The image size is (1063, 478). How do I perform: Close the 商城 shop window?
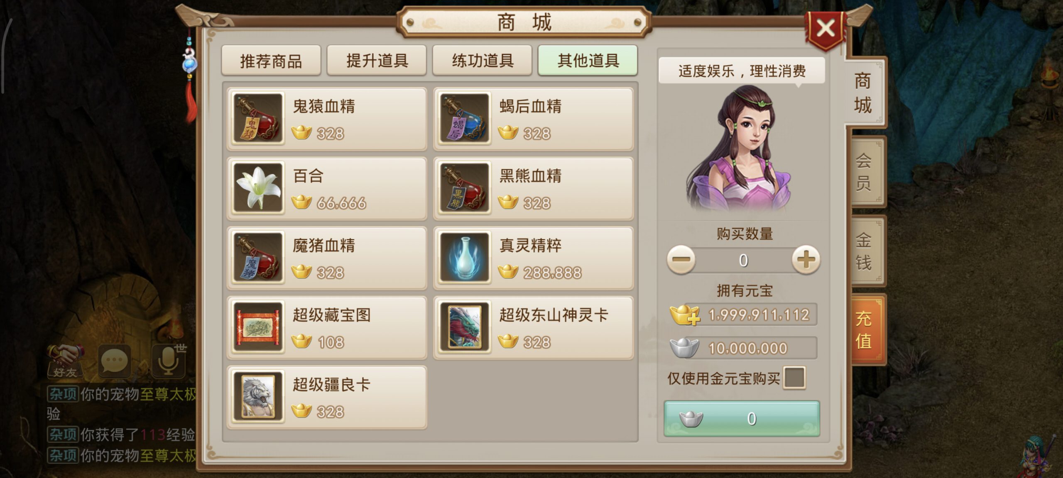[x=825, y=29]
